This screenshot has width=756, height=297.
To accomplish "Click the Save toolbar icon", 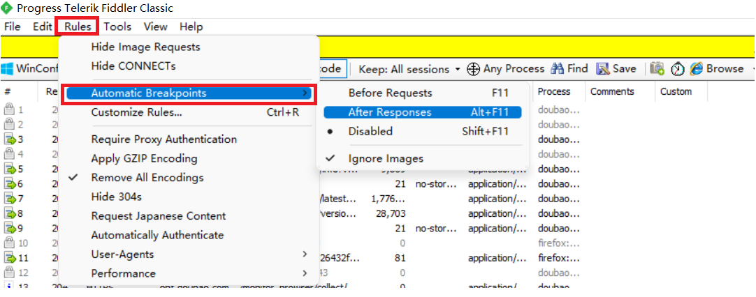I will pyautogui.click(x=603, y=69).
